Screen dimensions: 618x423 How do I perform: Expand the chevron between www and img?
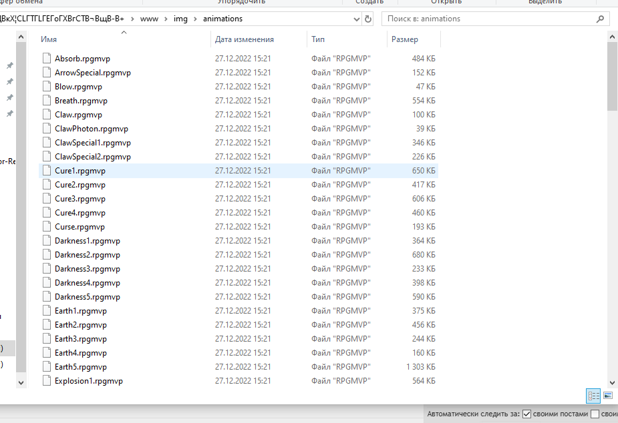point(166,19)
